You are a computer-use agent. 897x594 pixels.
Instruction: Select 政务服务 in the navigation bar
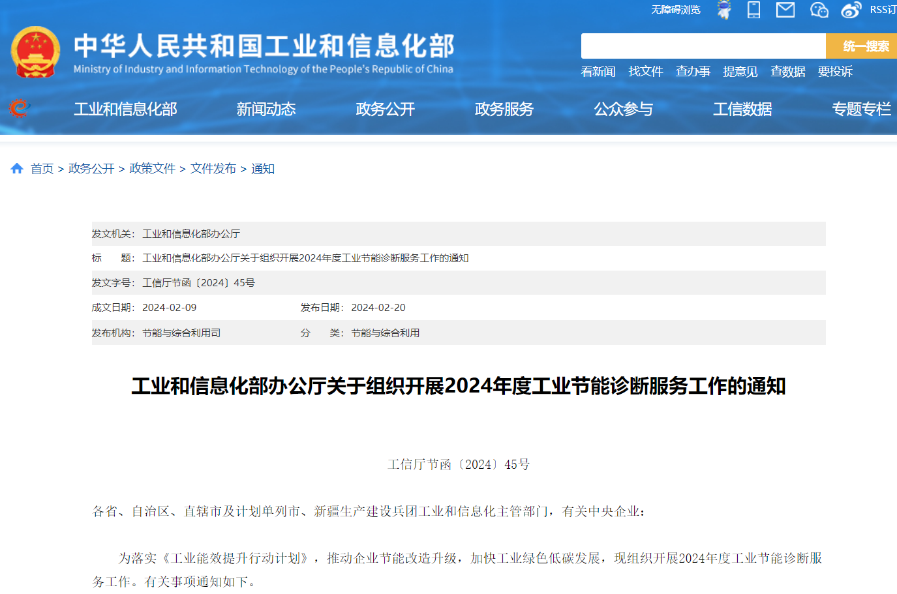(504, 109)
